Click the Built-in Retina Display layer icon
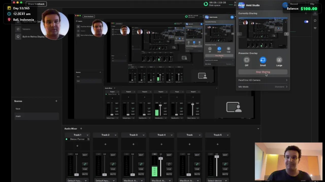The height and width of the screenshot is (182, 325). pyautogui.click(x=18, y=37)
